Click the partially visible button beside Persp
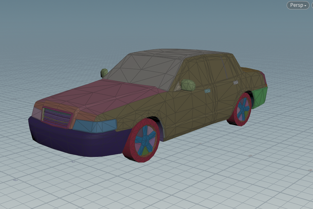313x209 pixels. [312, 5]
